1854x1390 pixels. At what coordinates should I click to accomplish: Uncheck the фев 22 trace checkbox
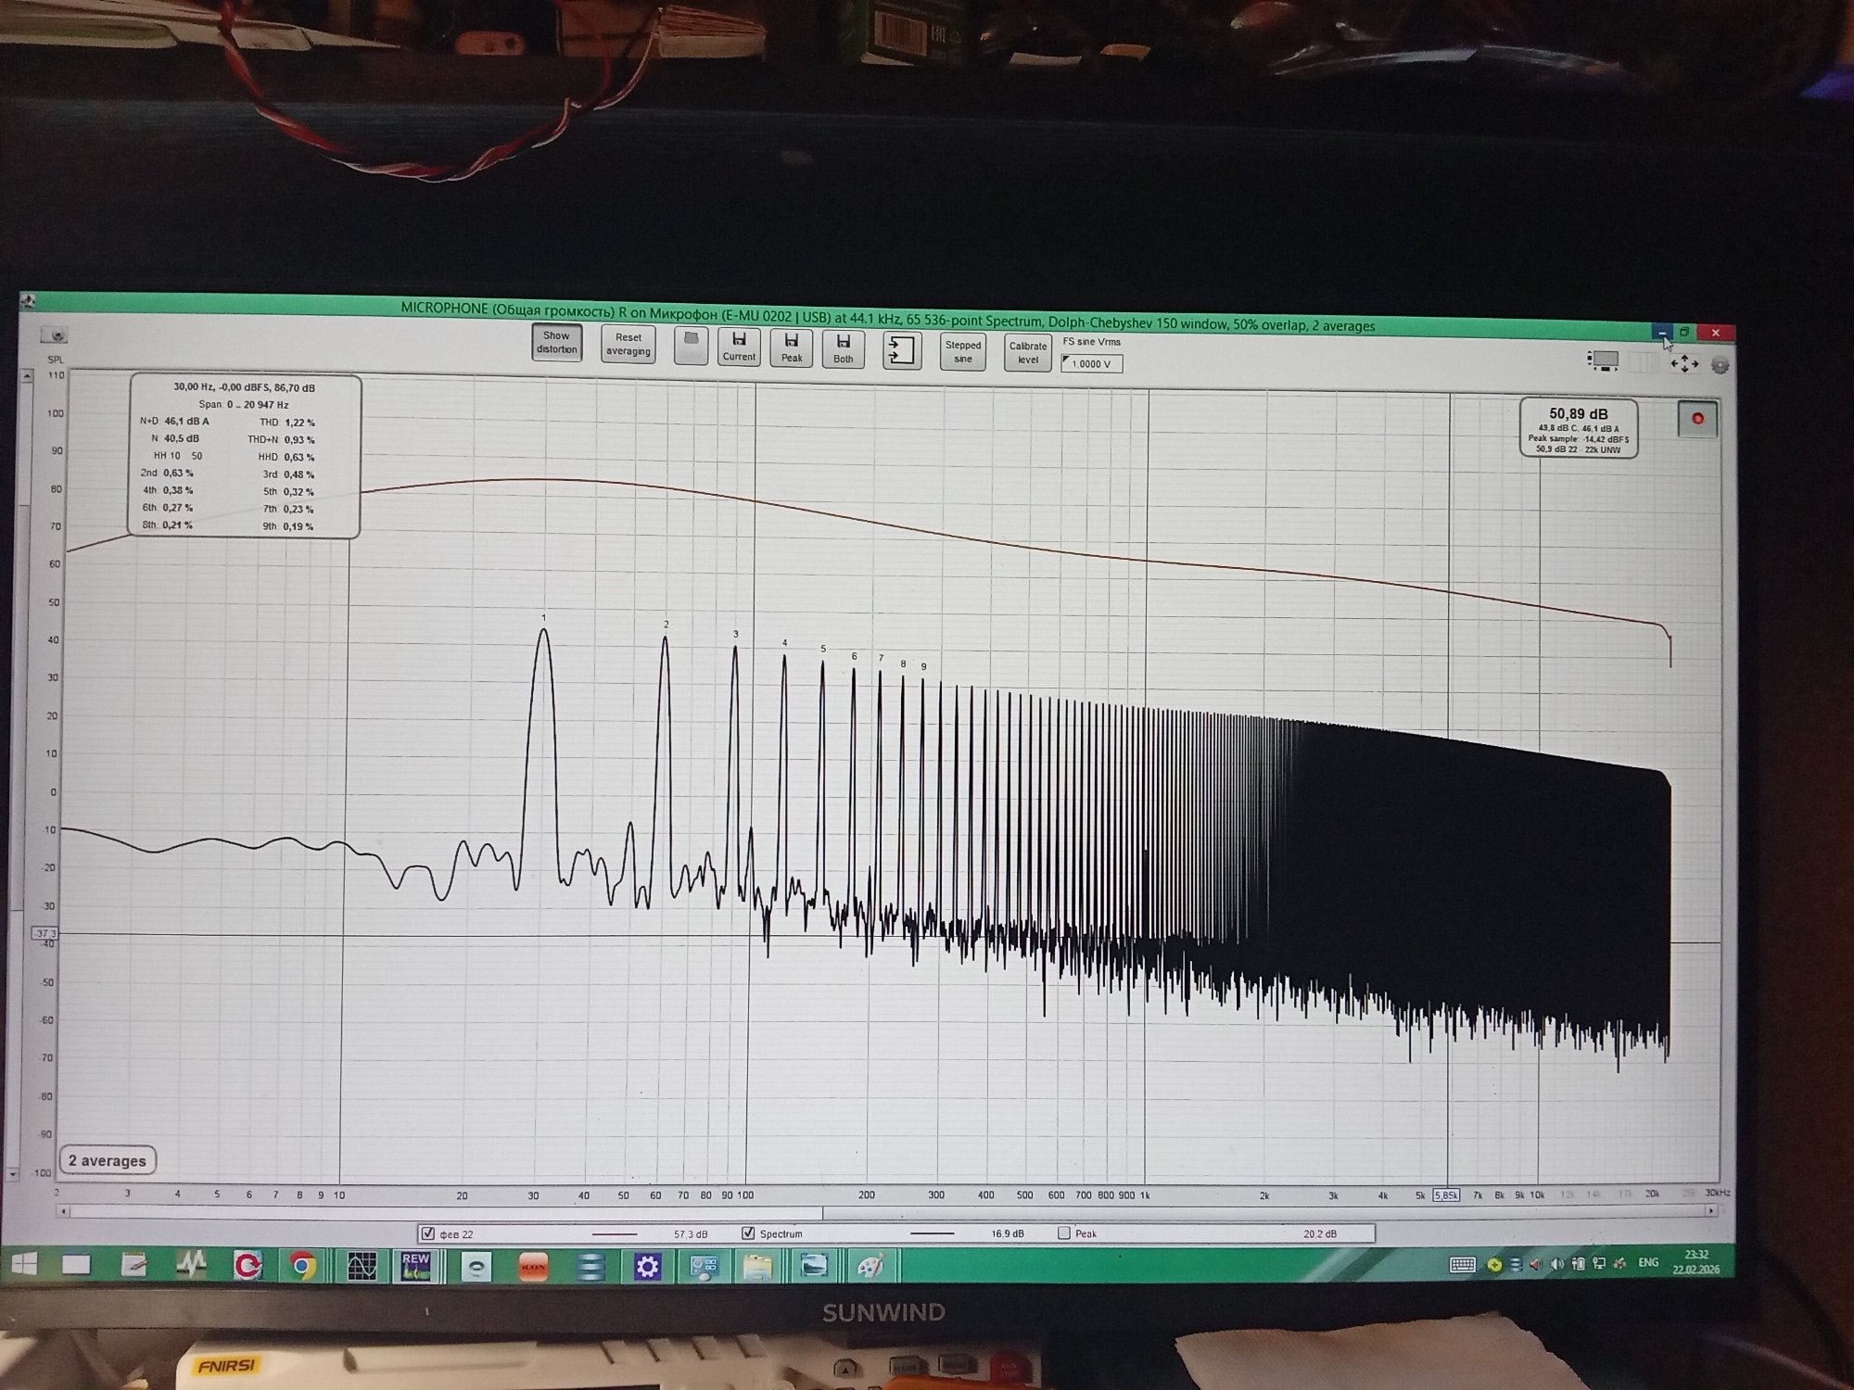[x=427, y=1233]
